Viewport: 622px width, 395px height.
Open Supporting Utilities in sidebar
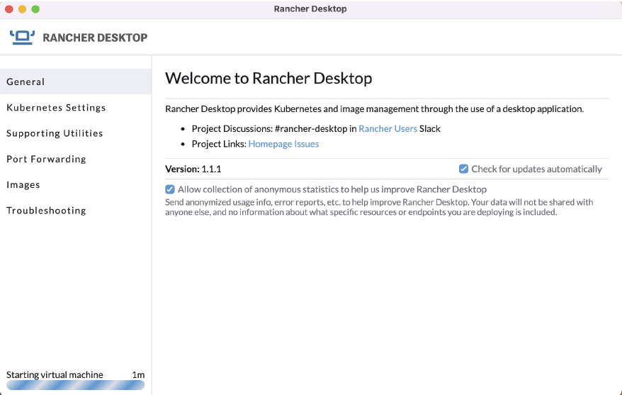[55, 133]
